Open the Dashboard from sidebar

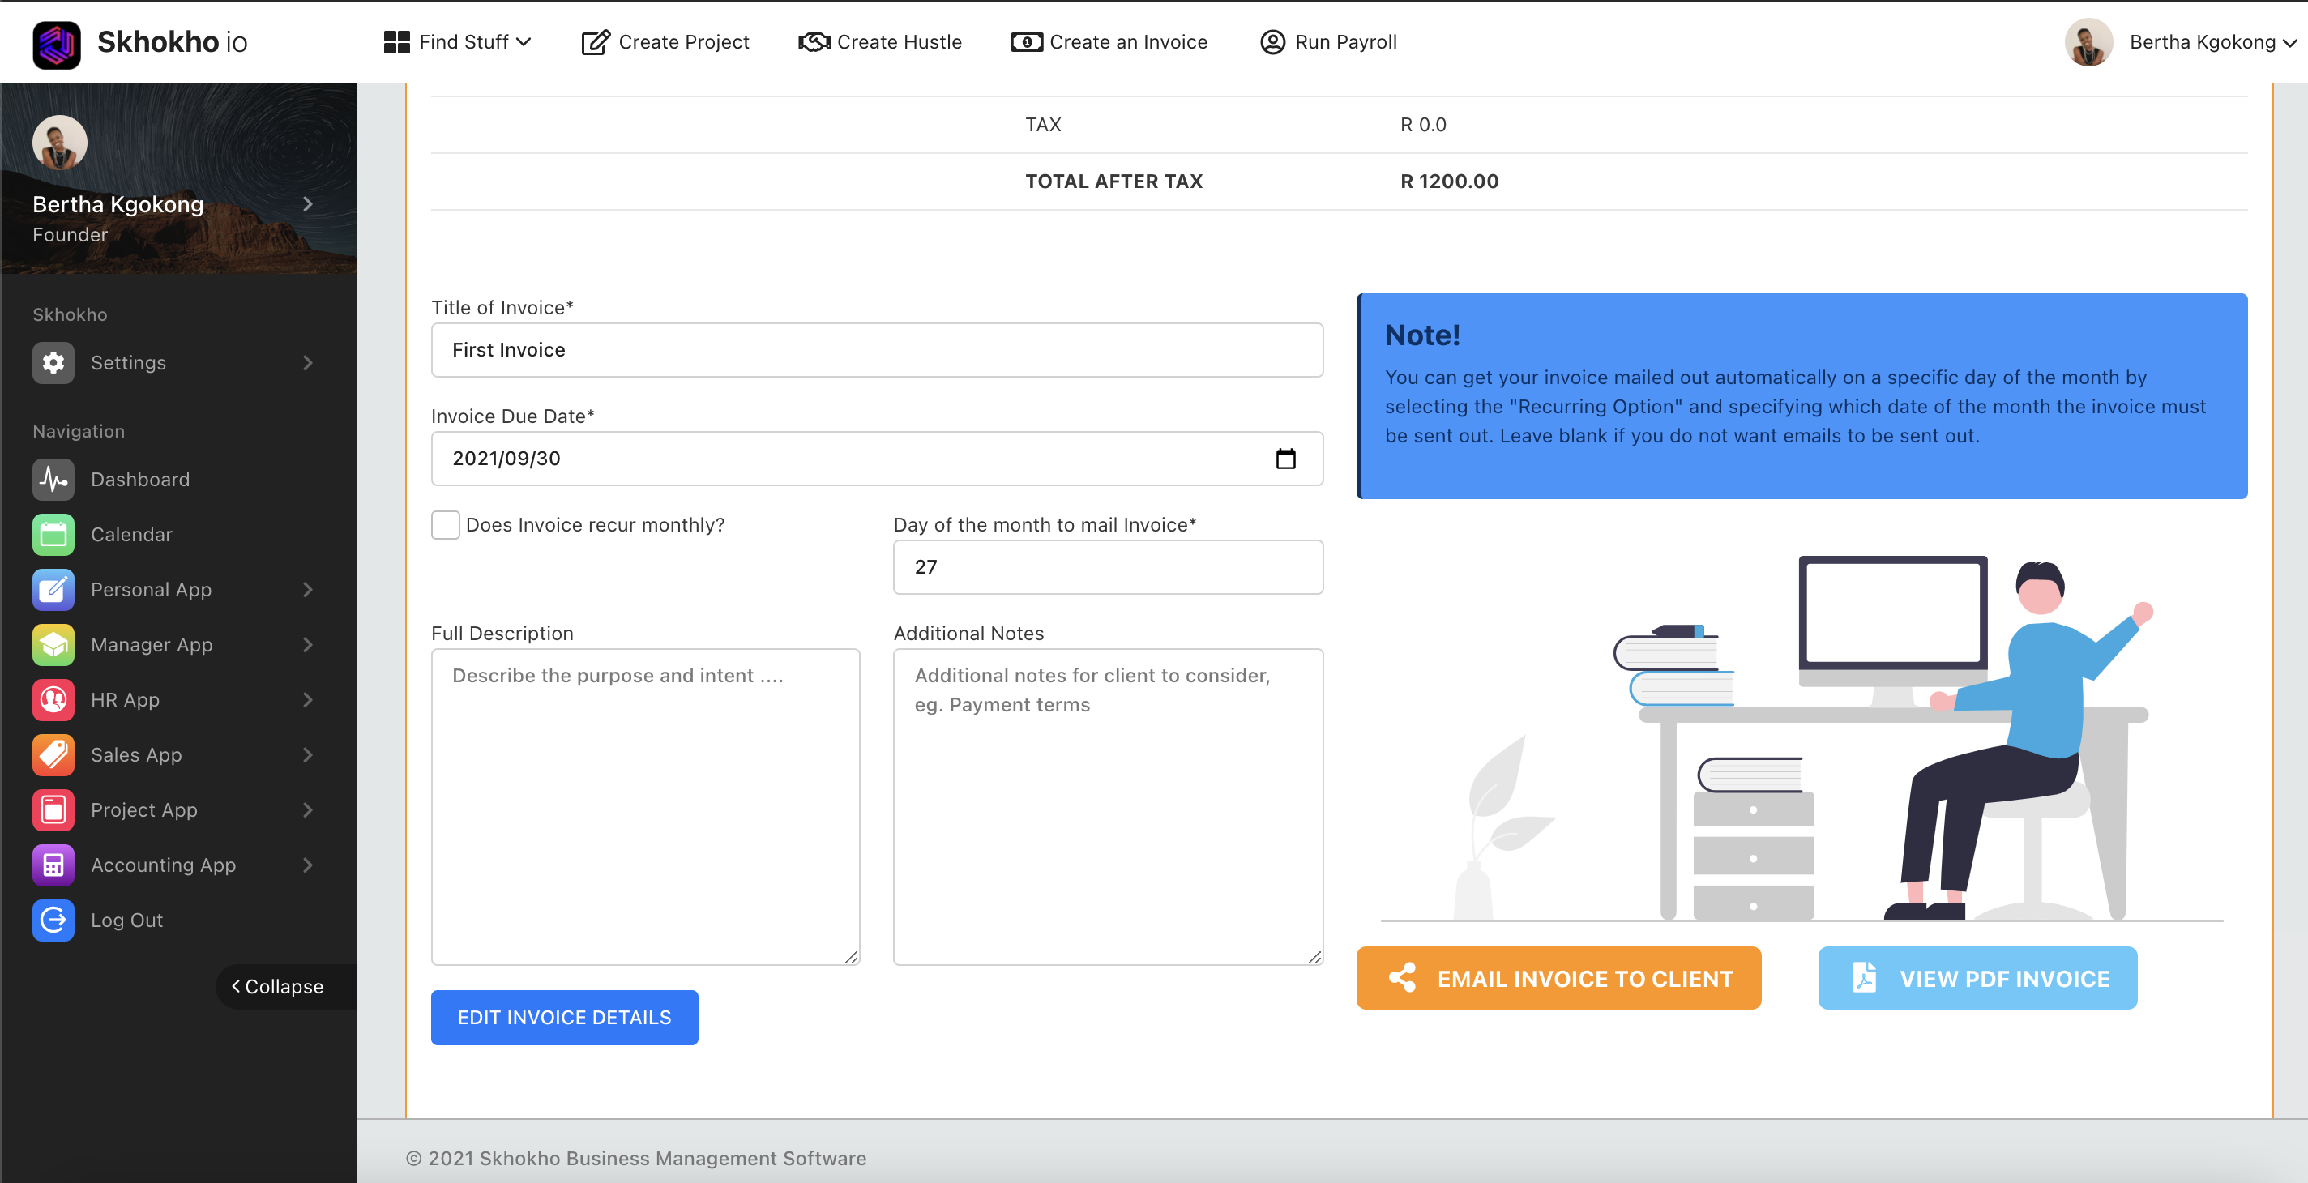[53, 479]
